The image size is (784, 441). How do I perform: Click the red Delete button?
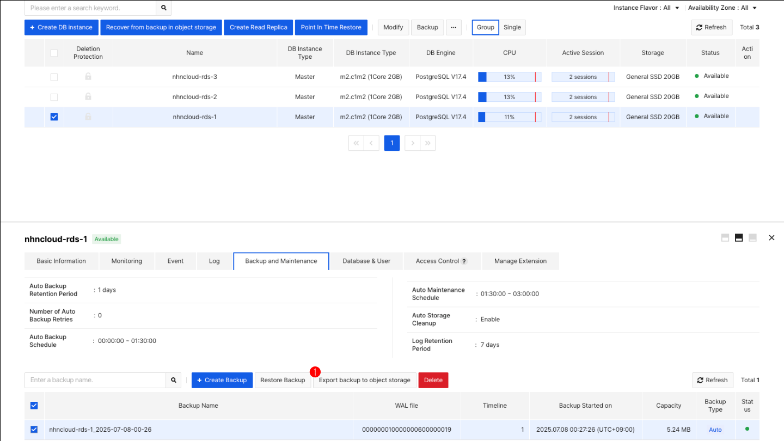(433, 380)
